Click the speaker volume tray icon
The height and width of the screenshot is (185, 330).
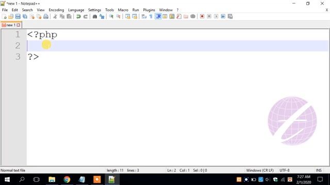click(x=268, y=179)
